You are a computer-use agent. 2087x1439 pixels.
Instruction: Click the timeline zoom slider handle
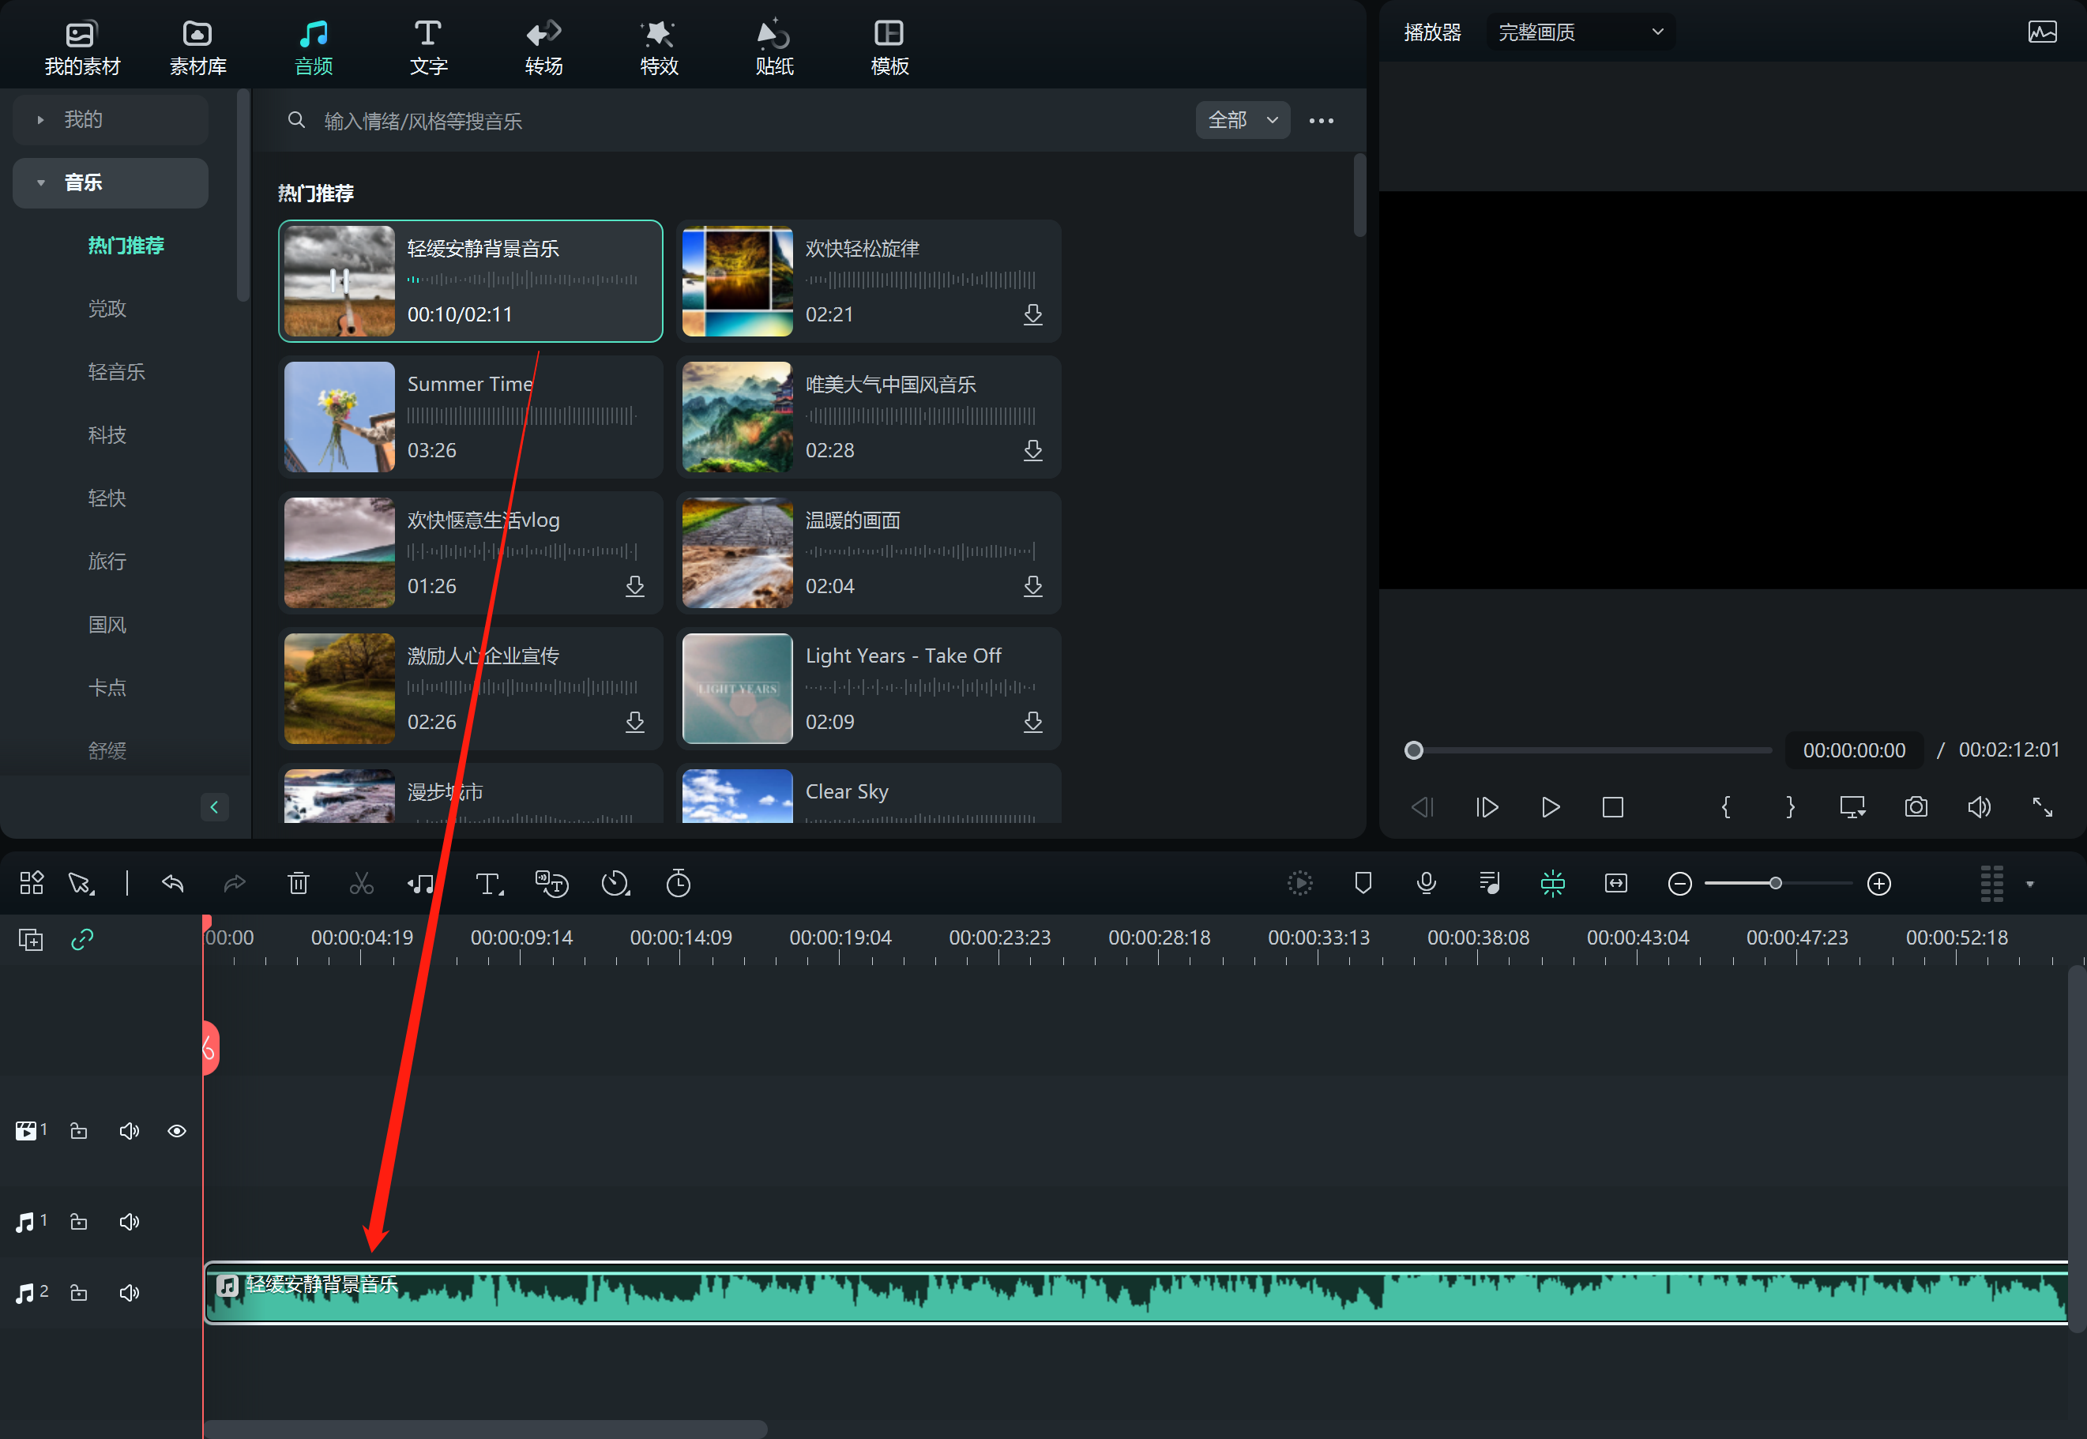[1775, 884]
